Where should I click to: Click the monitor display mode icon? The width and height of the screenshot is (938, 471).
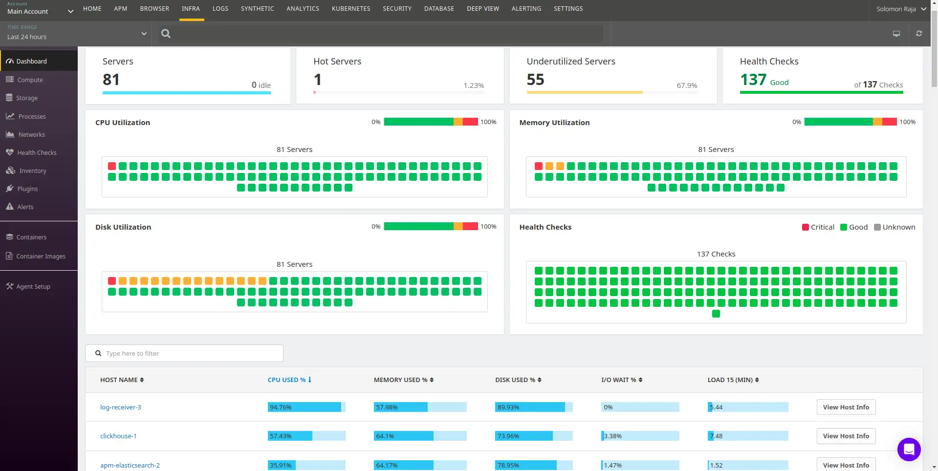coord(896,34)
